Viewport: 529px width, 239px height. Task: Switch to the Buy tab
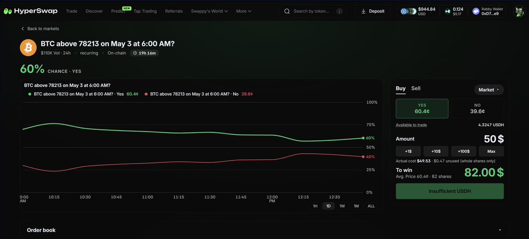pyautogui.click(x=401, y=88)
